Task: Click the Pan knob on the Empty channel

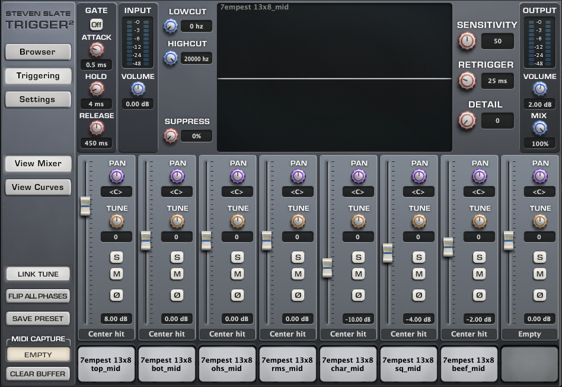Action: click(540, 176)
